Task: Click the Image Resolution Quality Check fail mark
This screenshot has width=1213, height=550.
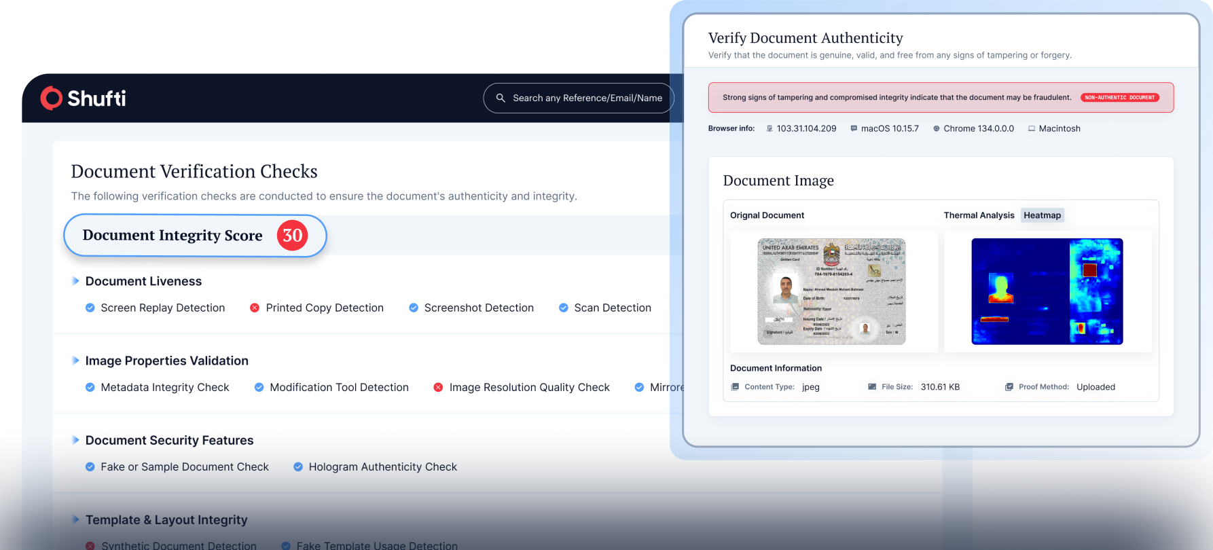Action: click(x=438, y=387)
